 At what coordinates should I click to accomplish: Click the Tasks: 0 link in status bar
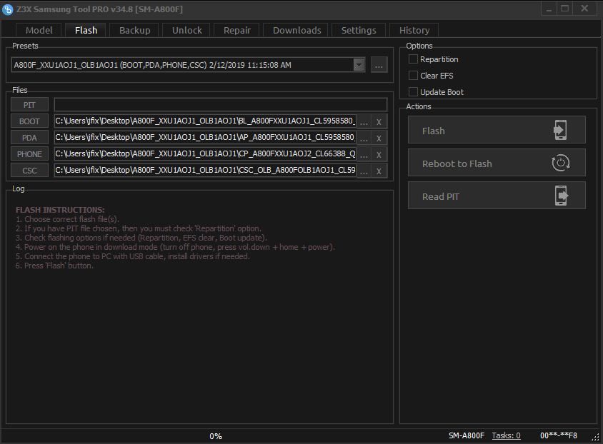506,435
